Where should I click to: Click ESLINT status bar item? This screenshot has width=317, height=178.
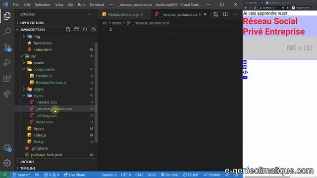[x=191, y=175]
